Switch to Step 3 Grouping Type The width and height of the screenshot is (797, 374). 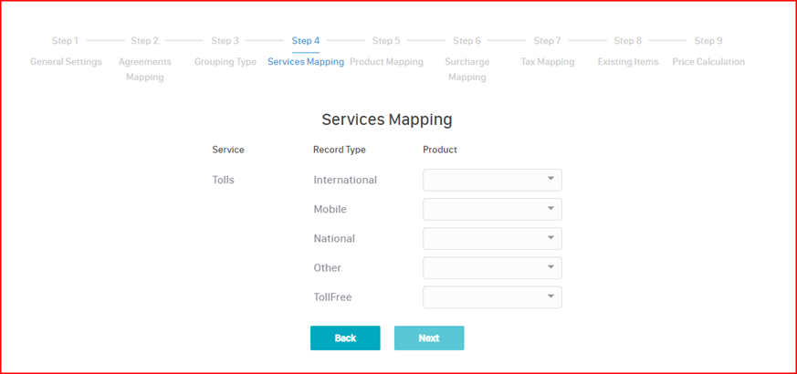point(225,51)
